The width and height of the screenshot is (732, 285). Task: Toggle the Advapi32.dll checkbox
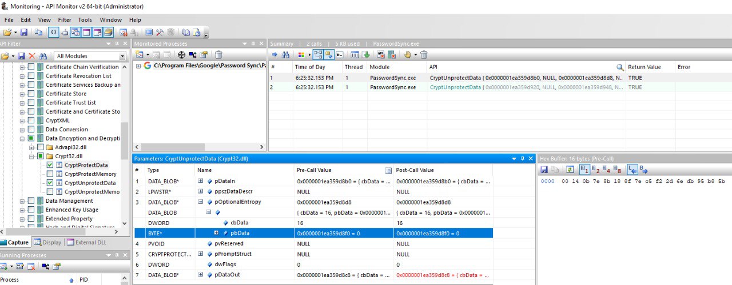41,147
